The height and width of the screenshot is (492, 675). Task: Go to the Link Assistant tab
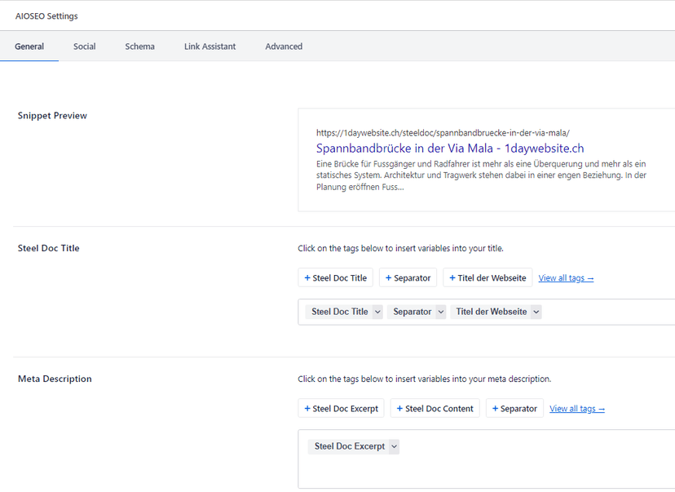[x=210, y=47]
